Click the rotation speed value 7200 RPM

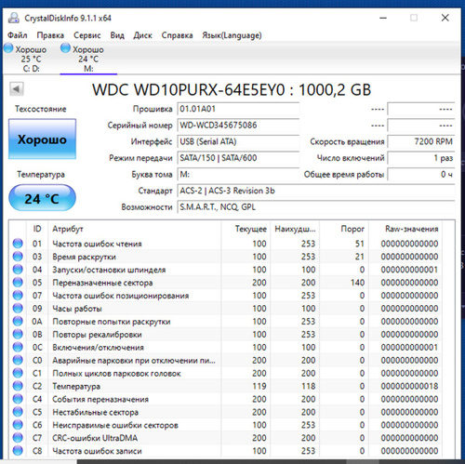(x=421, y=142)
